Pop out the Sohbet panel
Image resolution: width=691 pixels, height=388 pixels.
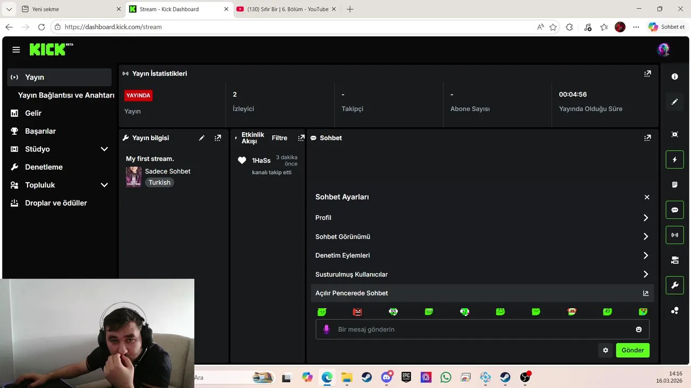pyautogui.click(x=648, y=138)
